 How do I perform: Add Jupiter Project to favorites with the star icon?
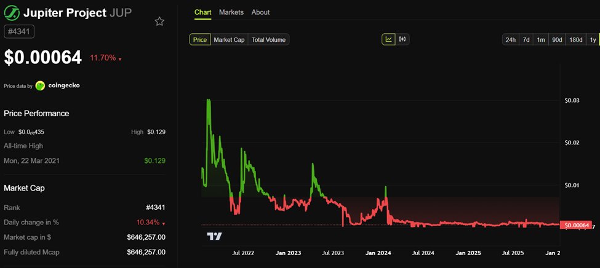(159, 22)
